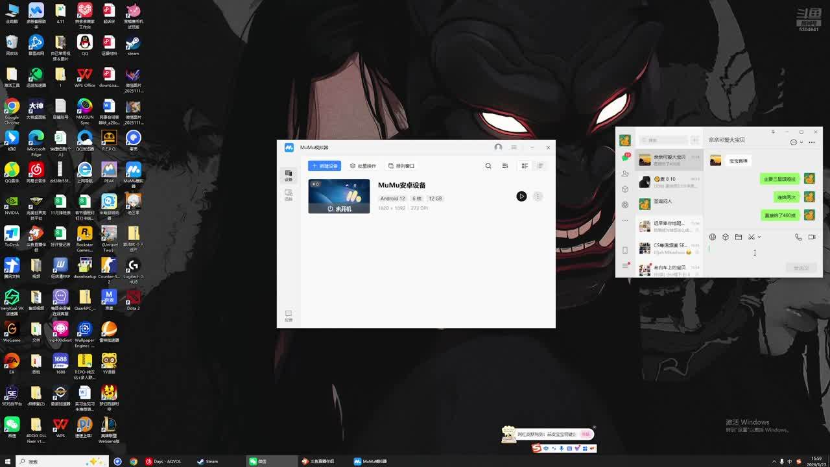Switch MuMu device list to card view

[525, 166]
